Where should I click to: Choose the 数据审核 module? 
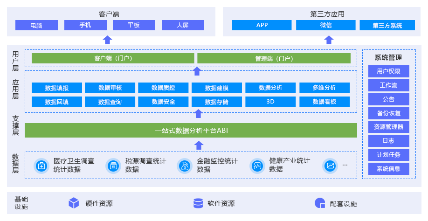click(x=110, y=88)
